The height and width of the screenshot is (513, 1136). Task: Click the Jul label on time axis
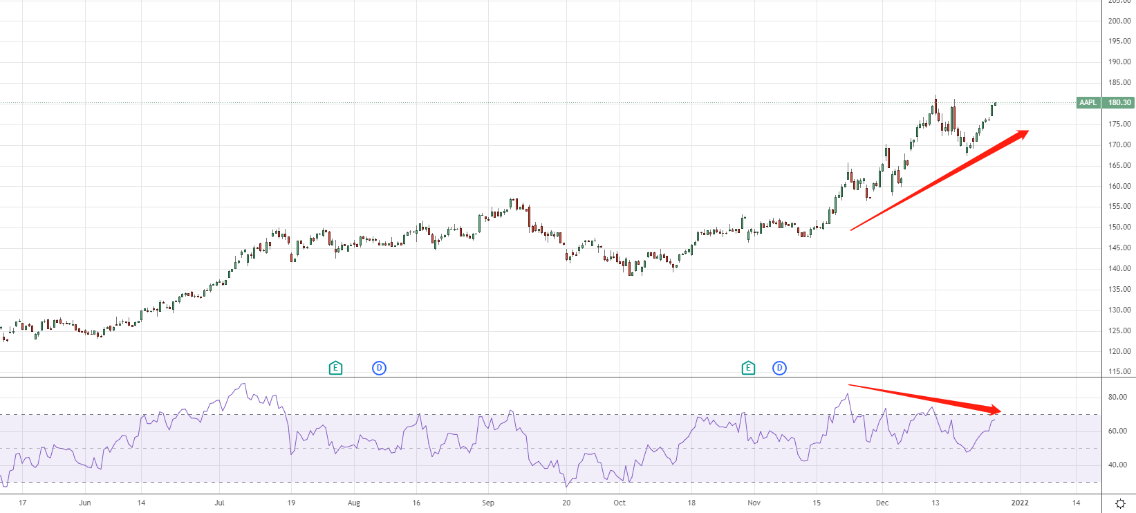(219, 503)
